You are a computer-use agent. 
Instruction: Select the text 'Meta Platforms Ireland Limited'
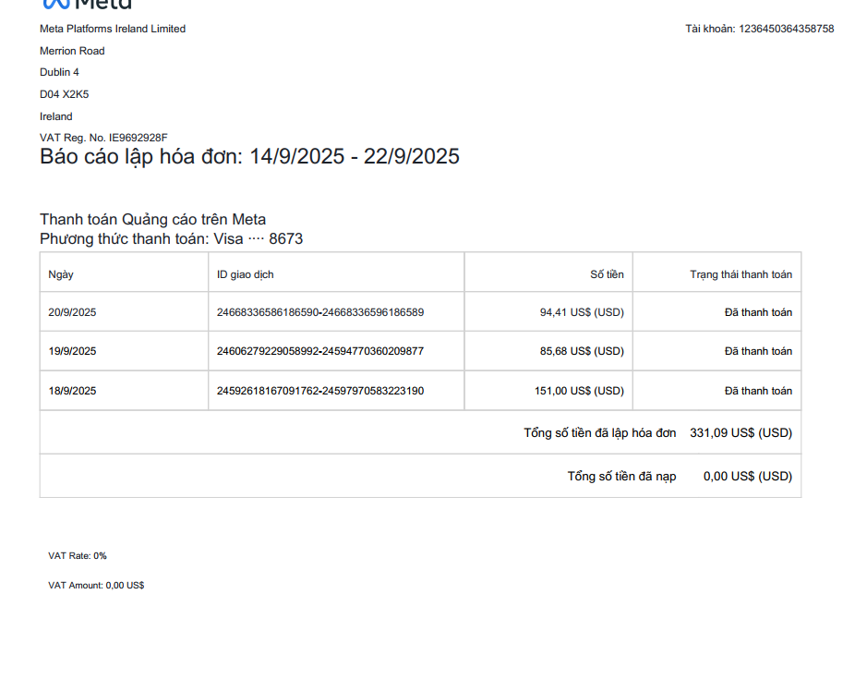click(x=113, y=29)
